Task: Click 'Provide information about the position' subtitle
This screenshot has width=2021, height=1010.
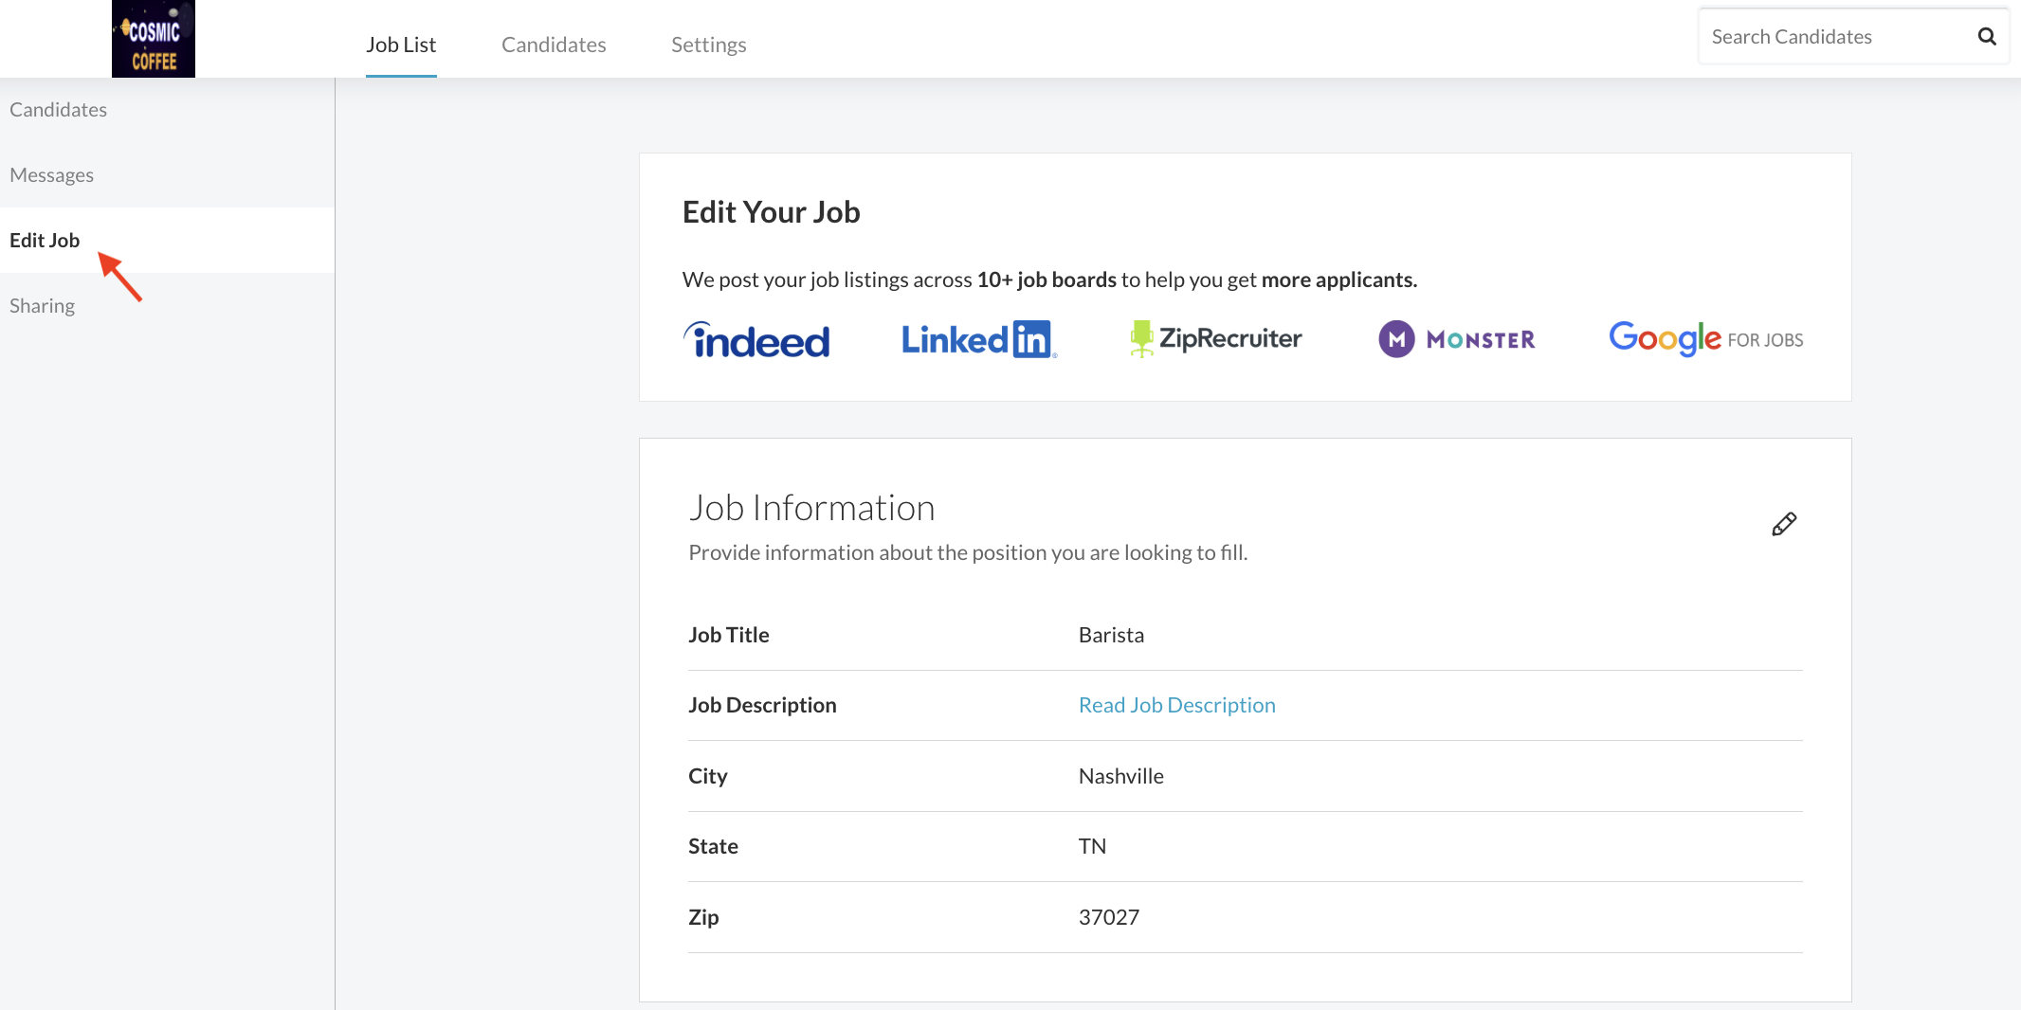Action: (968, 552)
